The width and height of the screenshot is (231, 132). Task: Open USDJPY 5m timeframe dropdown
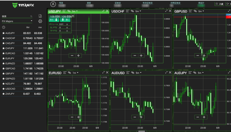pyautogui.click(x=75, y=11)
